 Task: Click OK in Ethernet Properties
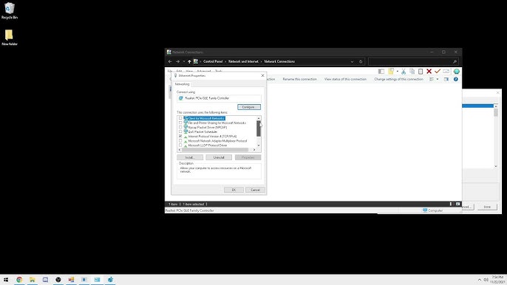click(x=234, y=190)
